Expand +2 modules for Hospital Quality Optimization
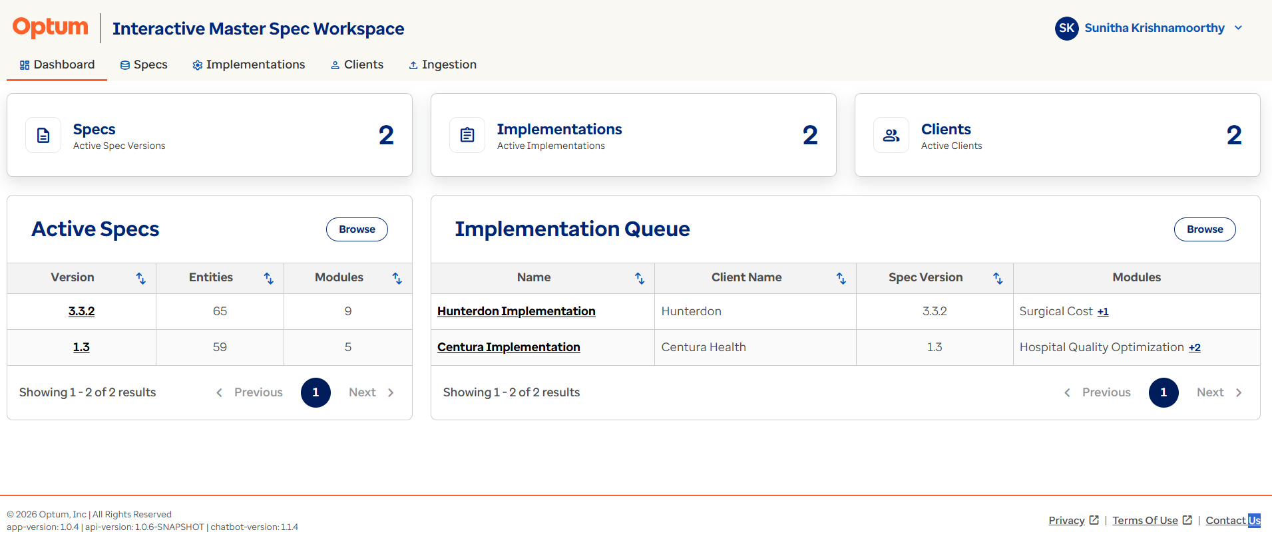The image size is (1272, 534). [x=1195, y=348]
